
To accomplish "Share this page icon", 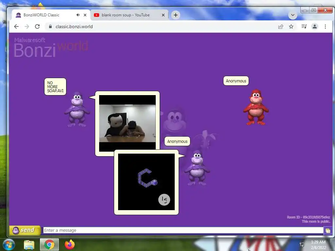I will [281, 26].
